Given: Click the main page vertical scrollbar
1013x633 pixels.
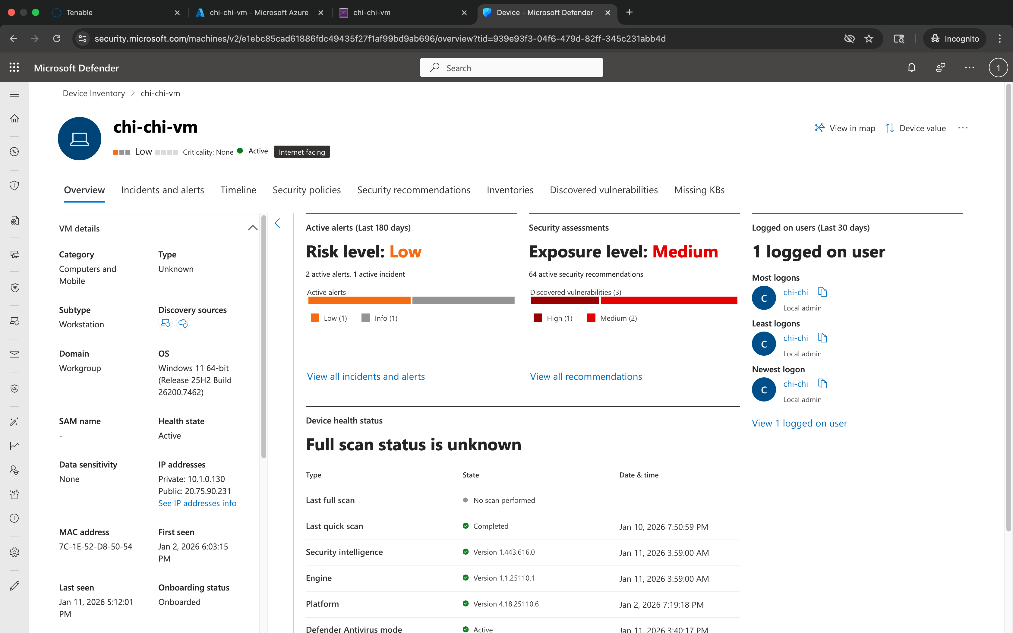Looking at the screenshot, I should click(1008, 308).
